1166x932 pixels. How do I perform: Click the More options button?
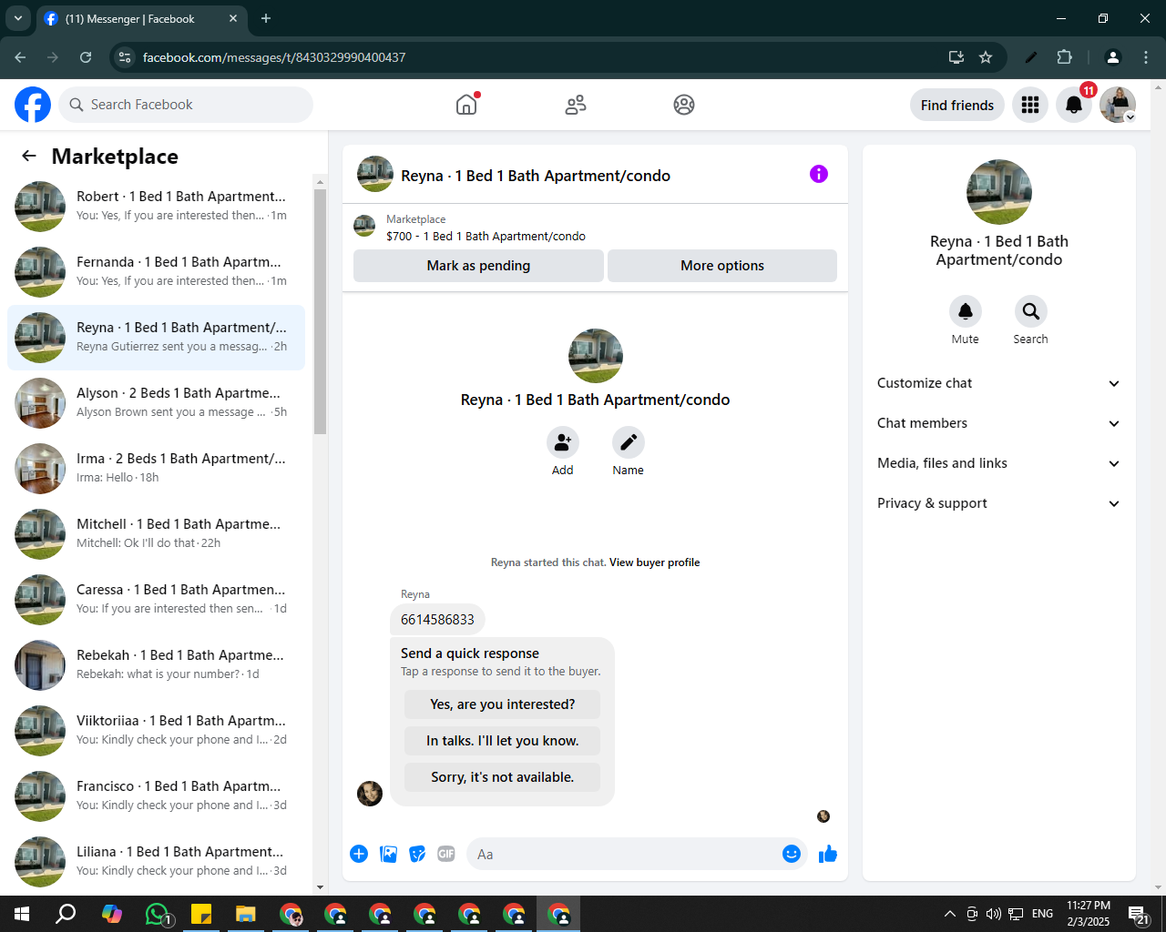coord(722,266)
